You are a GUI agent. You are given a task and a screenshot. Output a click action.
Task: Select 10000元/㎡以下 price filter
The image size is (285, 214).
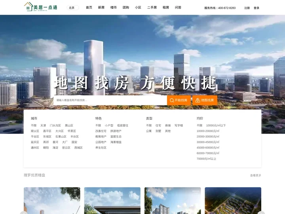pos(216,125)
